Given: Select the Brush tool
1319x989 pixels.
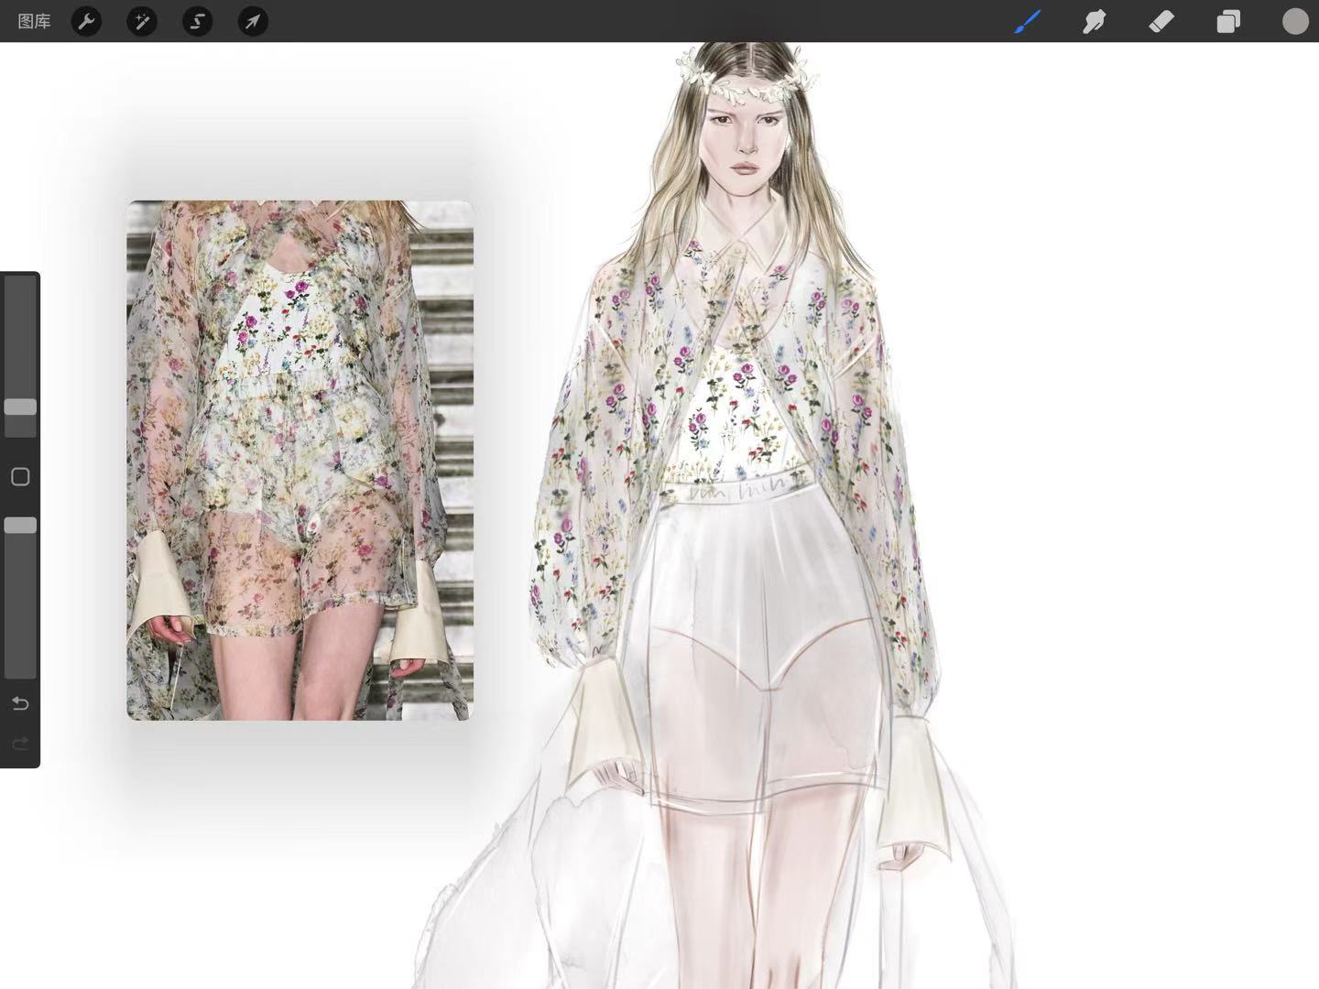Looking at the screenshot, I should pyautogui.click(x=1028, y=21).
